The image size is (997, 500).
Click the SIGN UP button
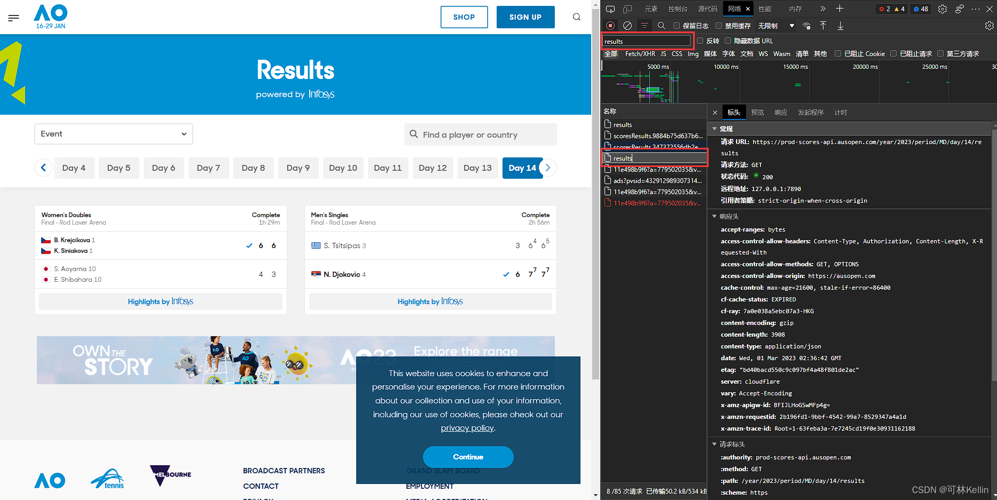(525, 17)
